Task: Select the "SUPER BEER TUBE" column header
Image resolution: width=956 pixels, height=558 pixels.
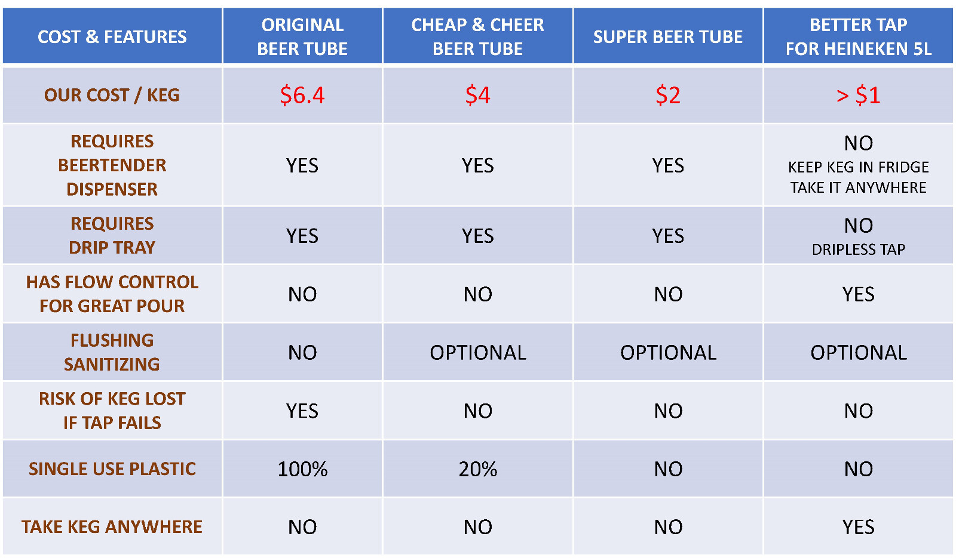Action: (x=667, y=37)
